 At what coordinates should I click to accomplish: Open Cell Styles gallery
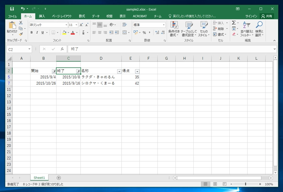(x=204, y=29)
